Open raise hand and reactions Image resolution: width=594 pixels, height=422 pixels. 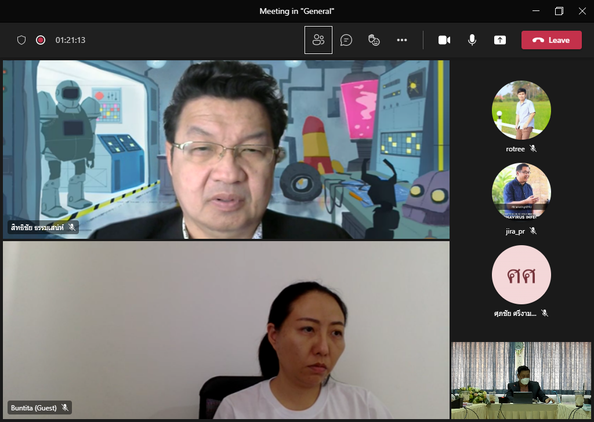374,40
